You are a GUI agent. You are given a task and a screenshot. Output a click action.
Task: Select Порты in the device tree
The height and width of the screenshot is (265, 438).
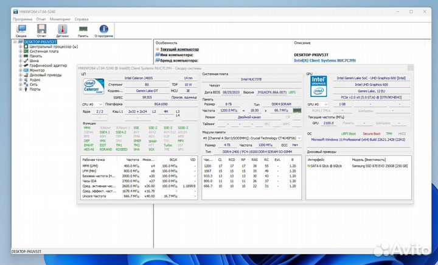click(35, 89)
